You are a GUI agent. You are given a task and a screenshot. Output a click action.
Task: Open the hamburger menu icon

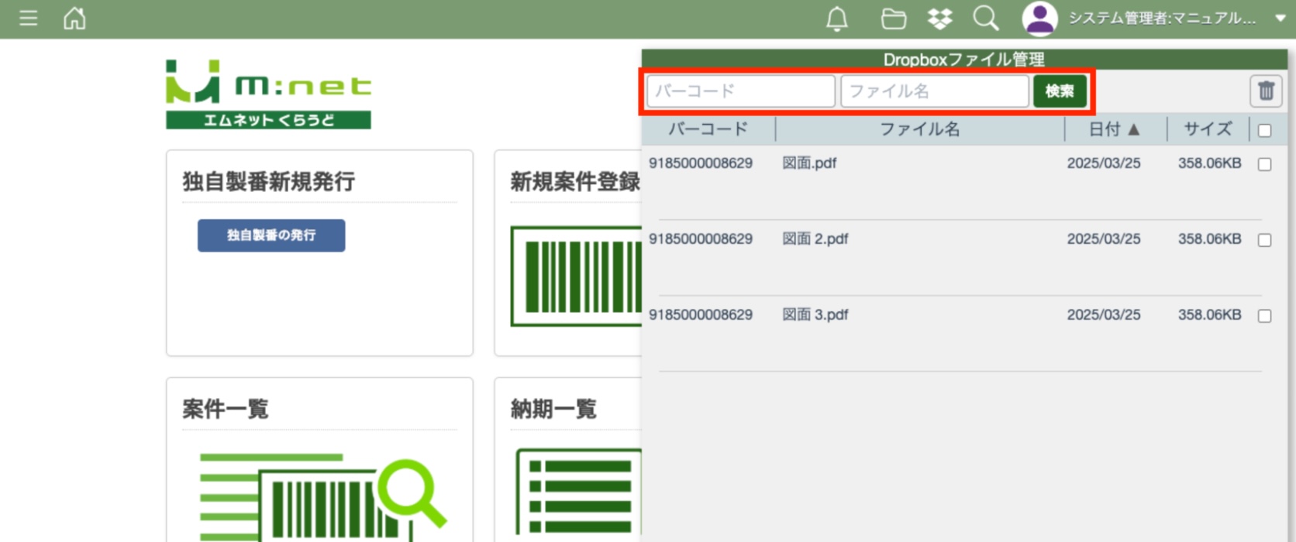(29, 18)
